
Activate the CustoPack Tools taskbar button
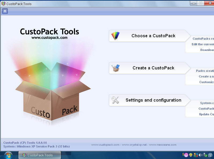[40, 155]
